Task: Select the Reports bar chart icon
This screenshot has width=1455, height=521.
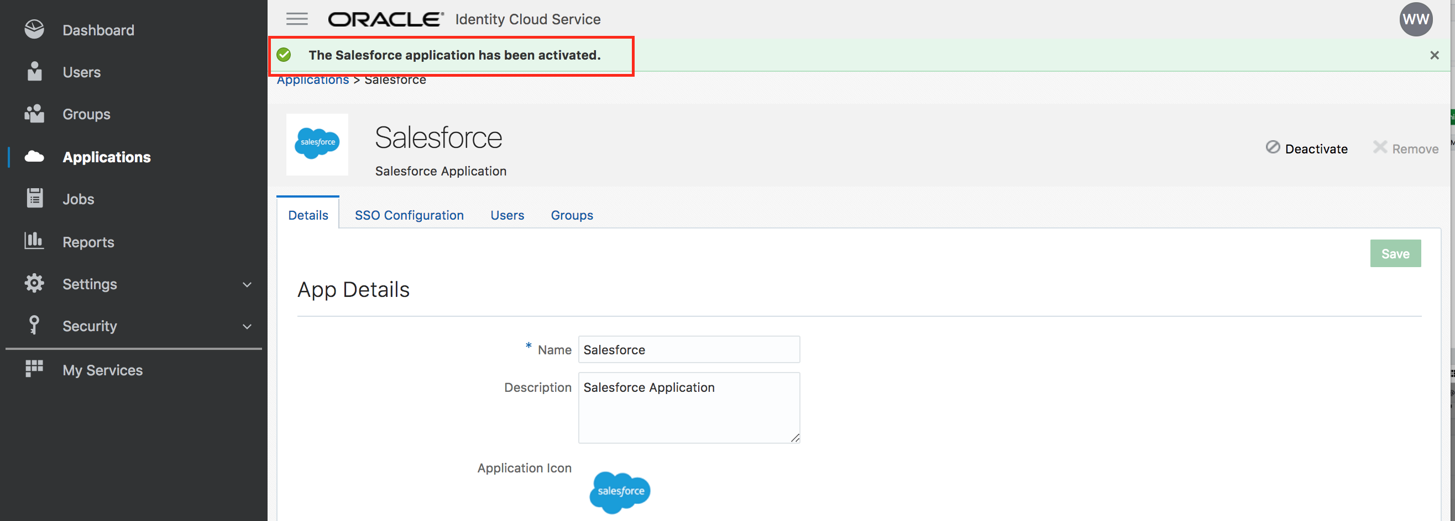Action: 34,241
